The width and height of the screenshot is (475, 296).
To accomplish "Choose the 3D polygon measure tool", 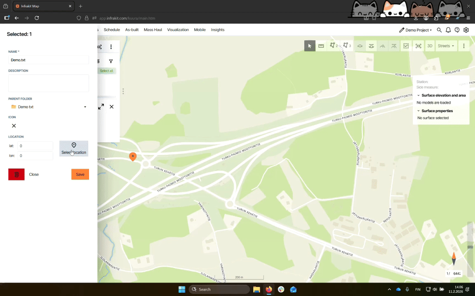I will [347, 46].
